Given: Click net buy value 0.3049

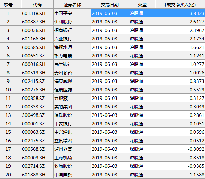Looking at the screenshot, I should coord(180,107).
